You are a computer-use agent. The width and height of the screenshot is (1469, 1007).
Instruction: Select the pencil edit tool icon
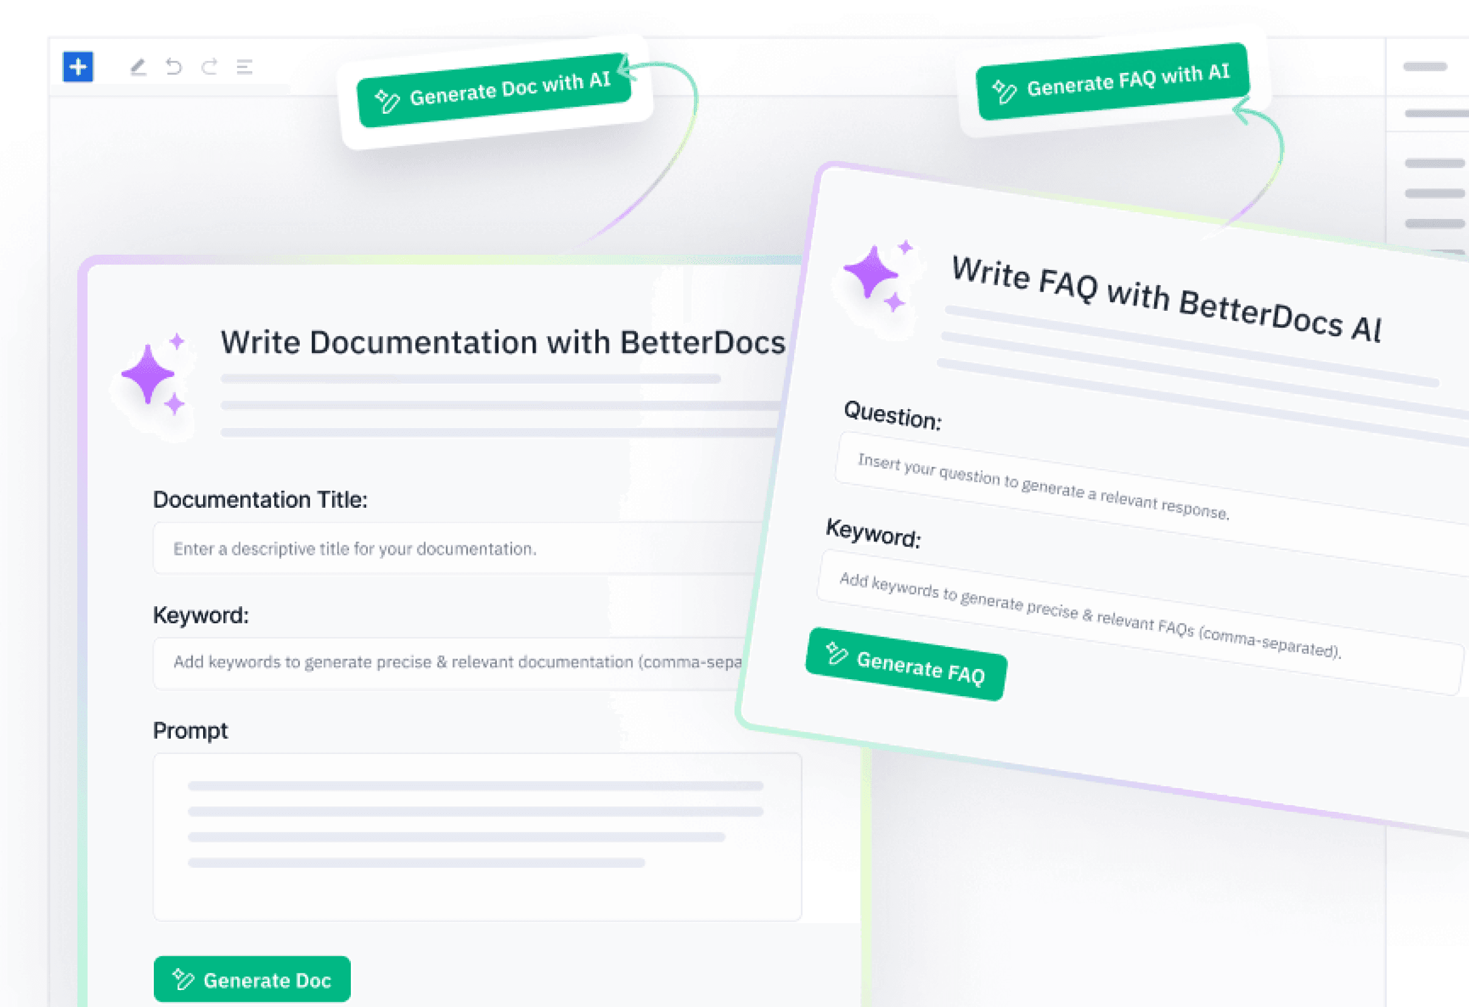(139, 66)
